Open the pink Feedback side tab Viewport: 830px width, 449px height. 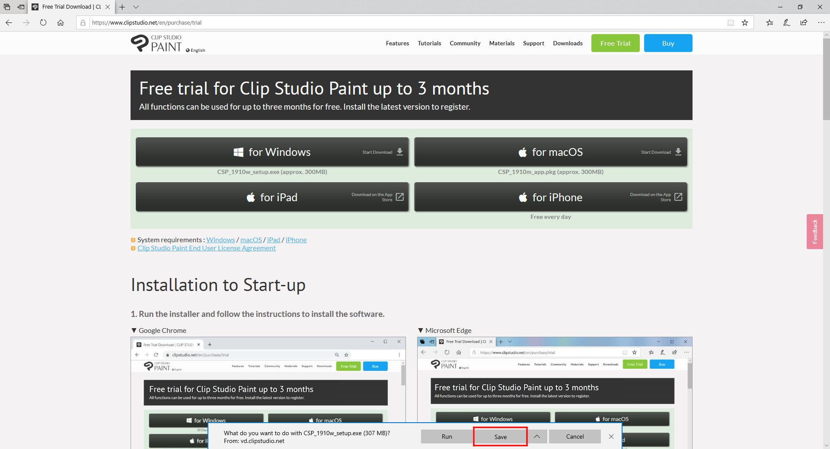(814, 231)
